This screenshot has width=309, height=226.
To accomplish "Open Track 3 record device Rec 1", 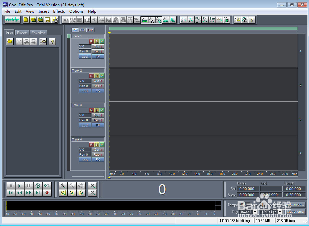I will (x=98, y=120).
